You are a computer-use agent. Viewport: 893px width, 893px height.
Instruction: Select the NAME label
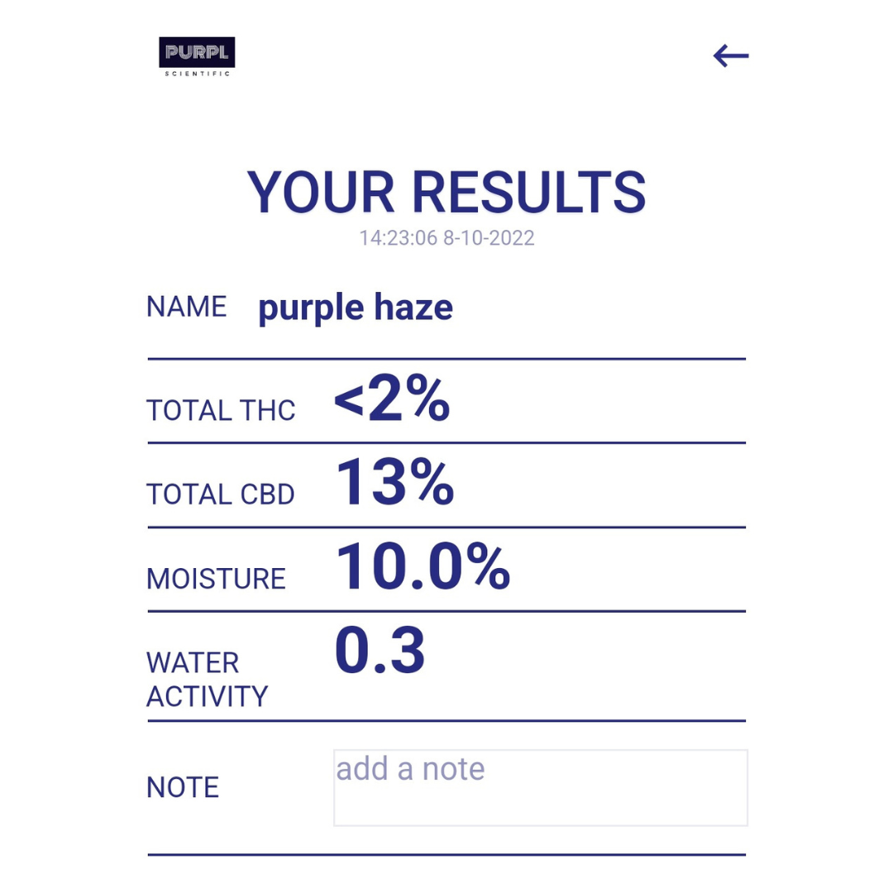coord(187,307)
